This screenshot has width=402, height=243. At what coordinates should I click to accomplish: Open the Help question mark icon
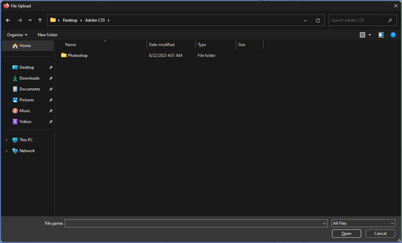(393, 35)
